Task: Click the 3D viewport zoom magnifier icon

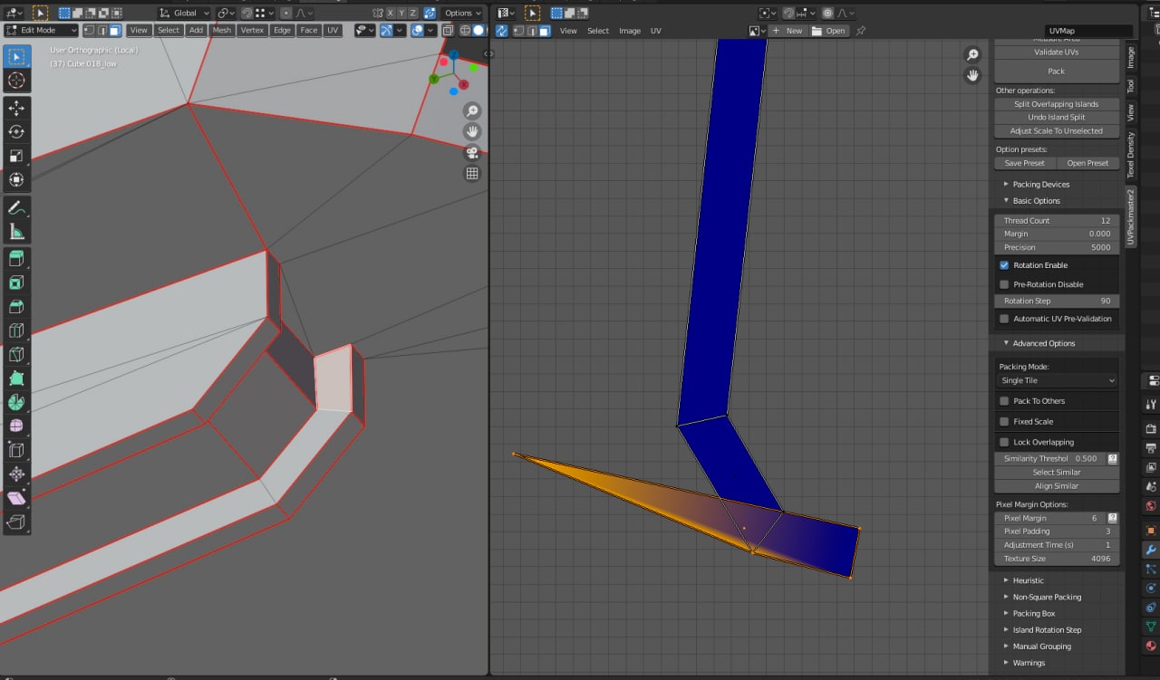Action: [x=472, y=110]
